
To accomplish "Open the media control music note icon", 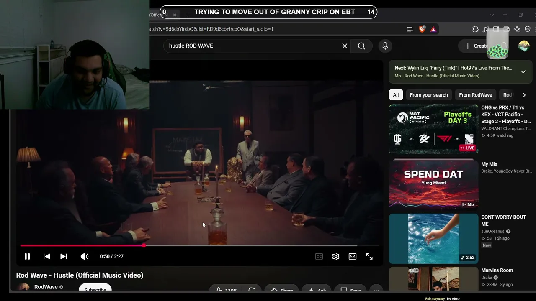I will [x=486, y=29].
